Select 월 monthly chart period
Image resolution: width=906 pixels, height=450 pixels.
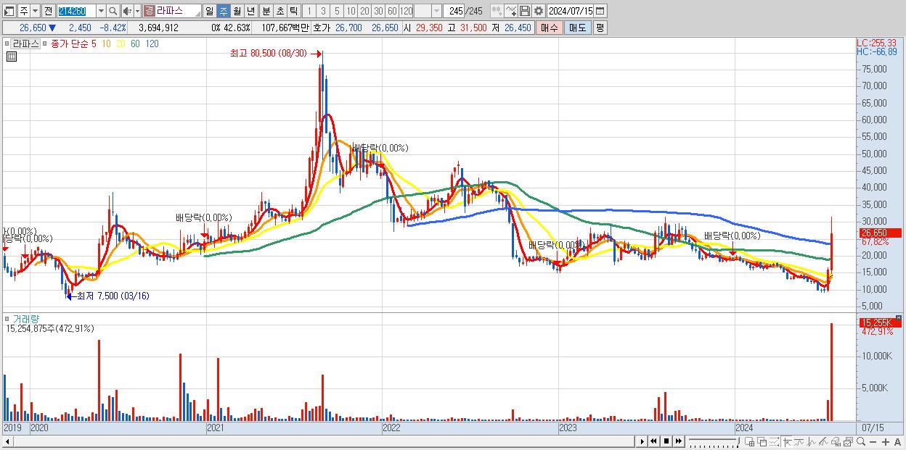point(237,11)
